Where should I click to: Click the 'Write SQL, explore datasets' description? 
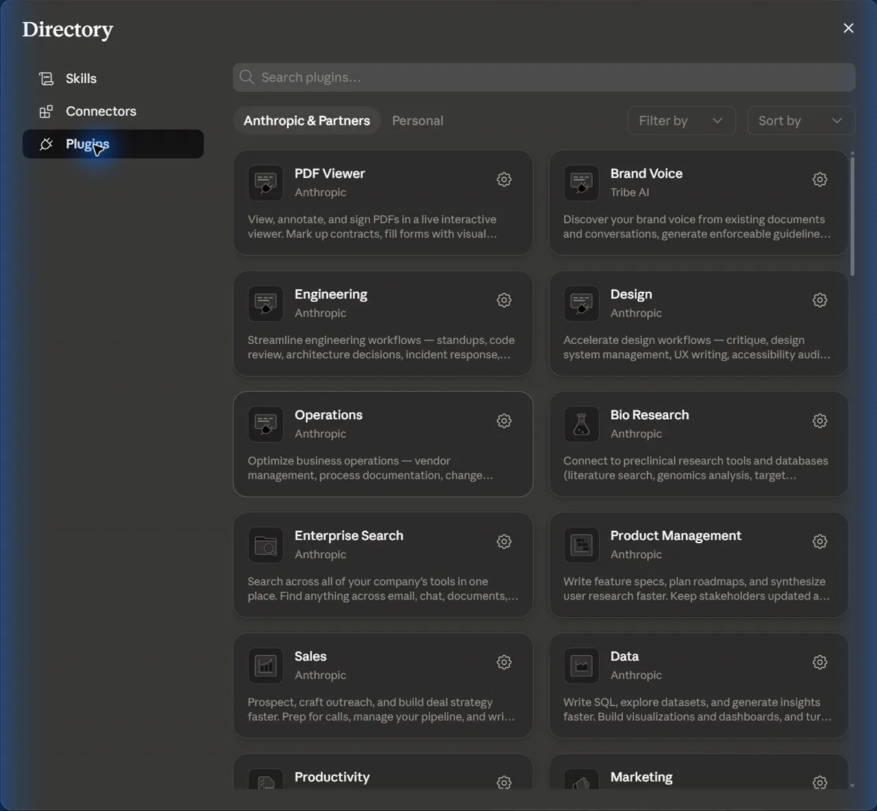tap(697, 710)
